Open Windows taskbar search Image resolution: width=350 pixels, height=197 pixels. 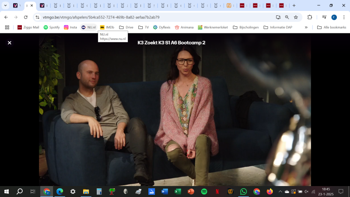coord(20,191)
